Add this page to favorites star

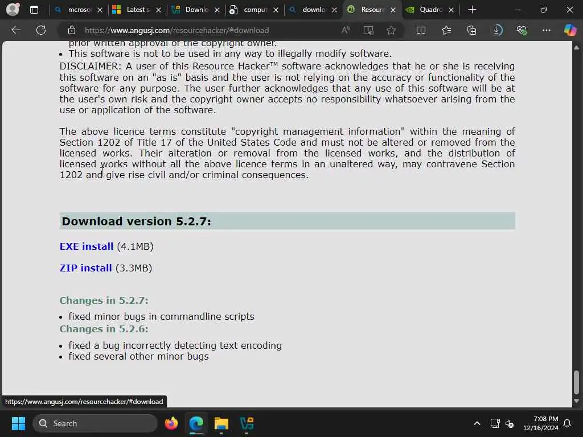click(x=391, y=30)
